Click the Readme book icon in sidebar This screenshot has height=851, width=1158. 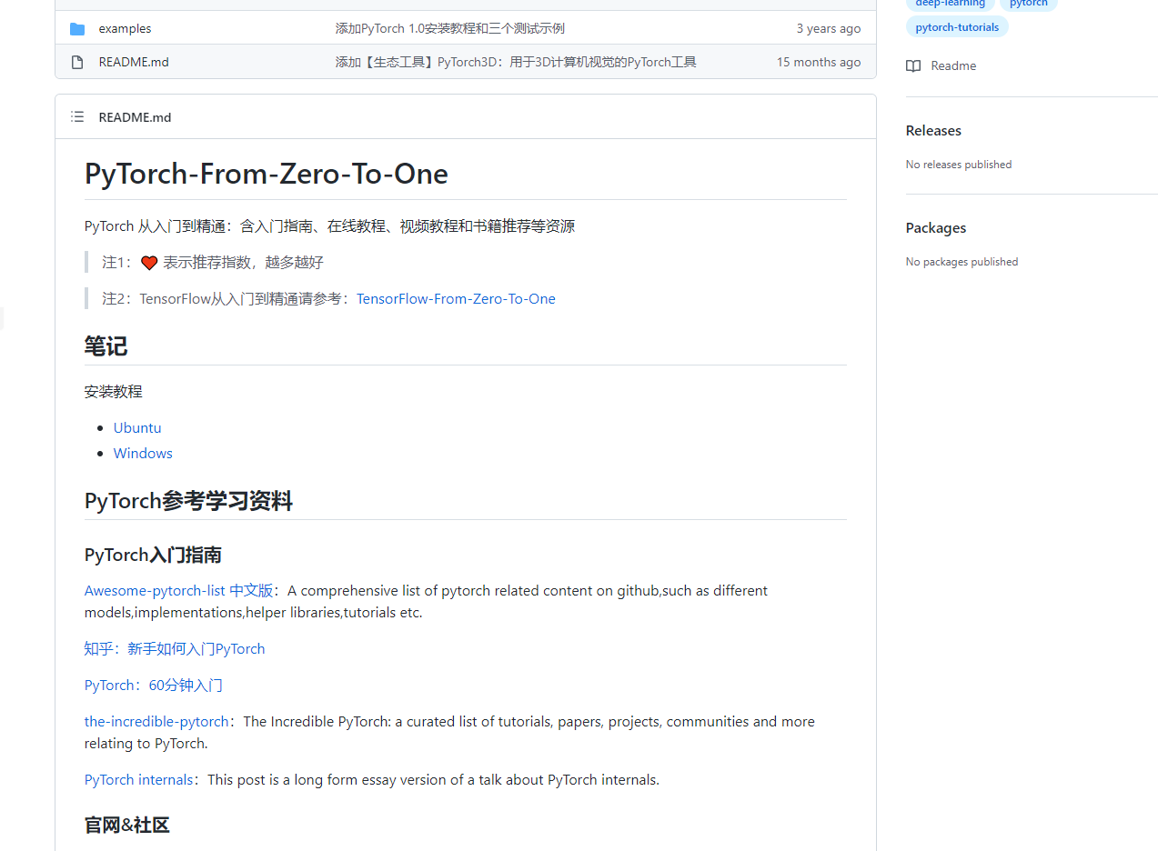coord(913,65)
